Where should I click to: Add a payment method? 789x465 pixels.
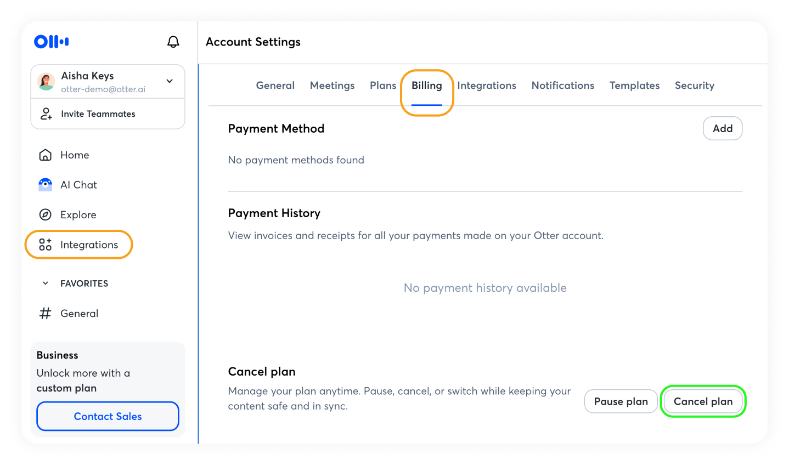pos(722,128)
